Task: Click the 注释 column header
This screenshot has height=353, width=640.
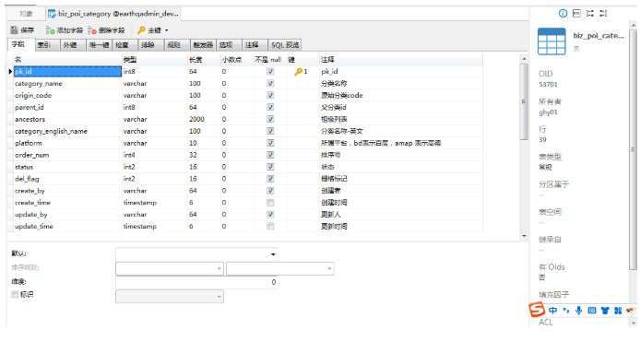Action: point(401,60)
